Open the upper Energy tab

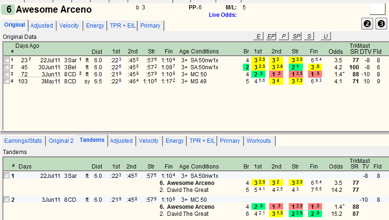click(x=95, y=26)
